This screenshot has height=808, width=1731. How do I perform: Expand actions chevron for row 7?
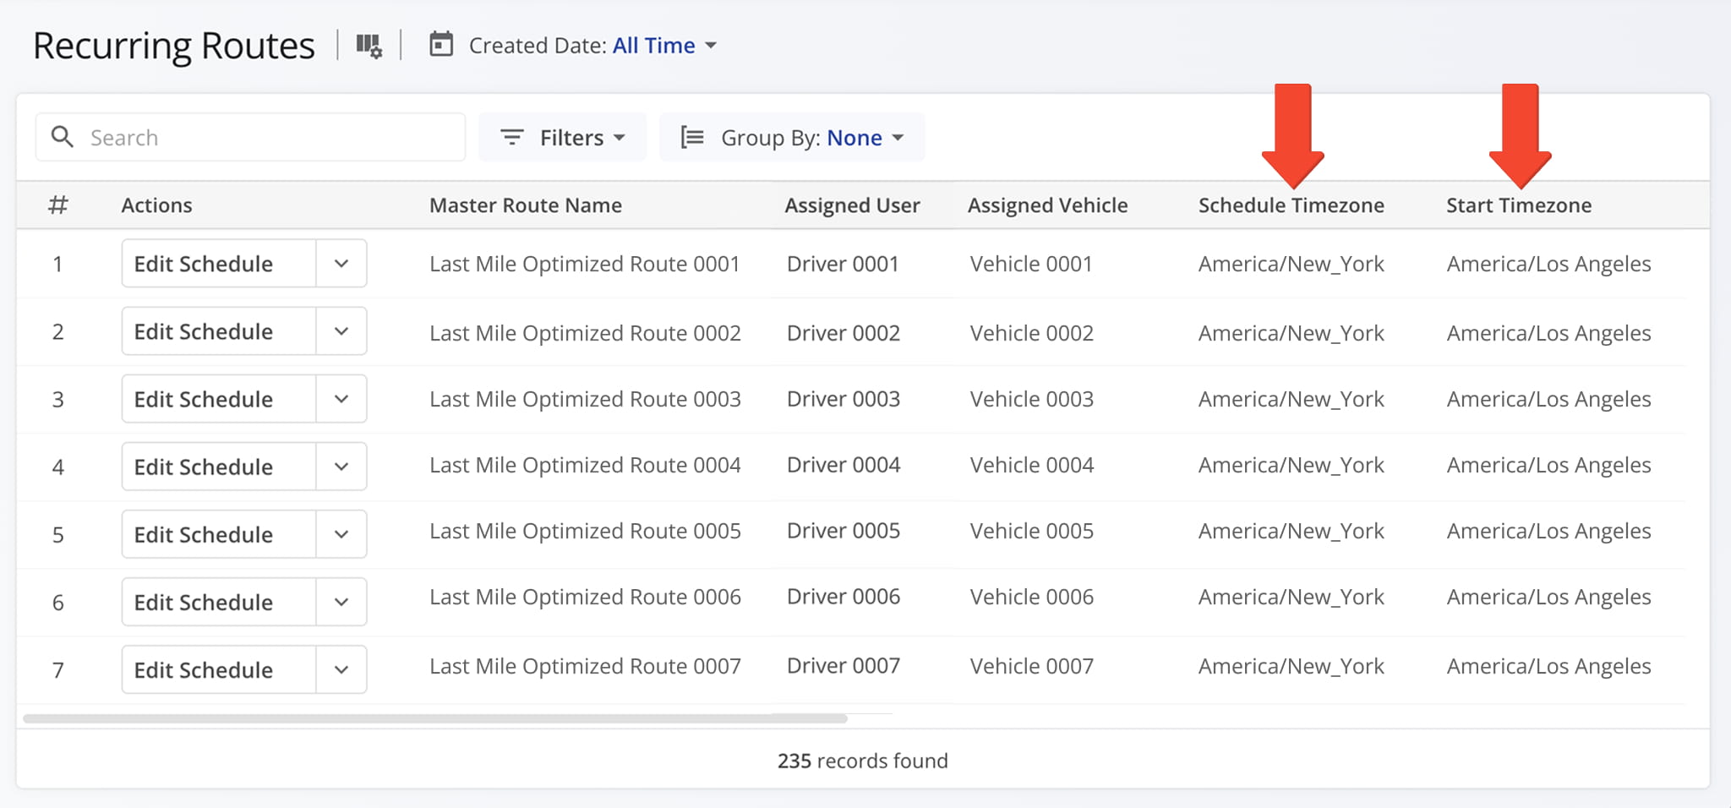pos(341,669)
